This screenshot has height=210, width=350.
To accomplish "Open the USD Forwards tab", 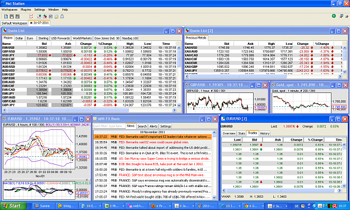I will coord(60,38).
